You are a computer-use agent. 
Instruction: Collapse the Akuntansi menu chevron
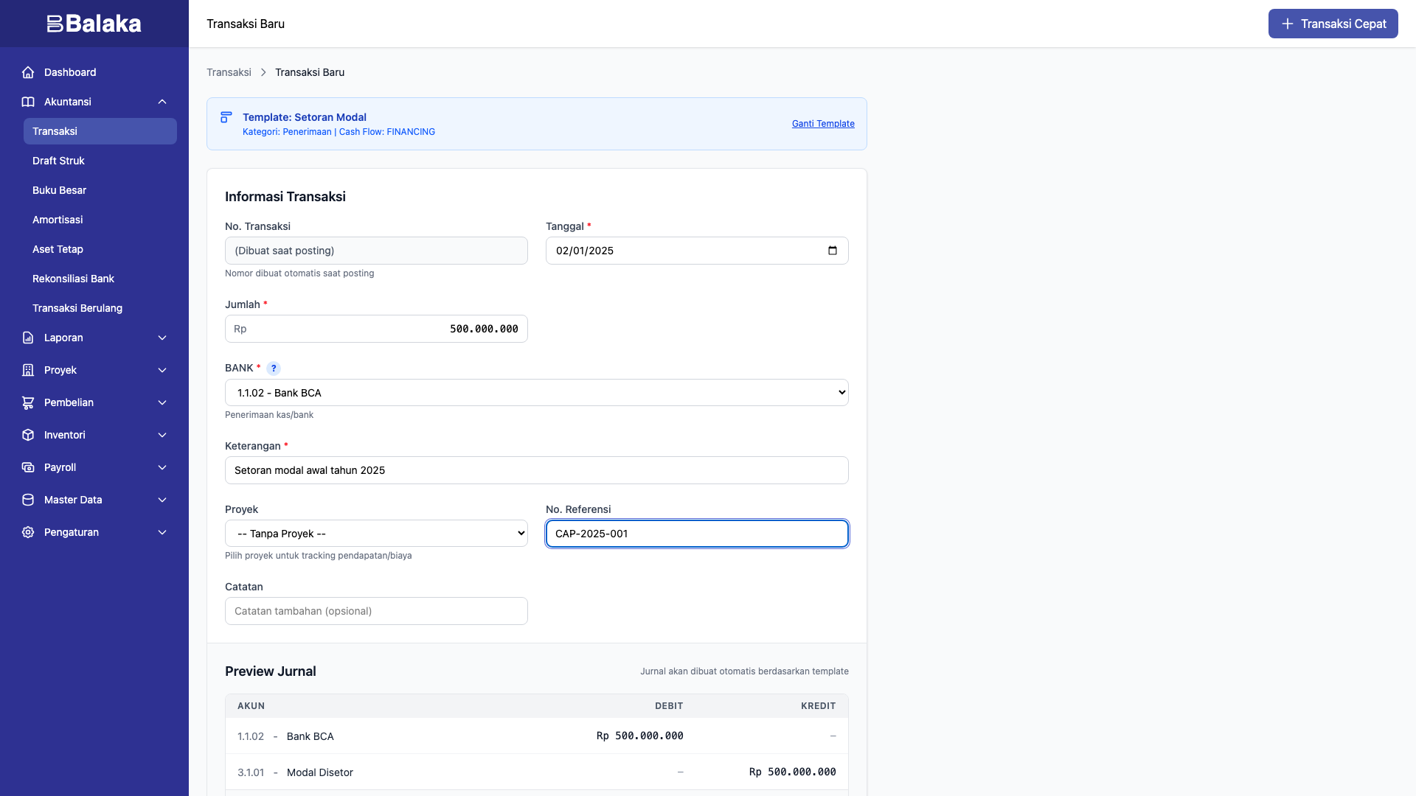click(162, 102)
